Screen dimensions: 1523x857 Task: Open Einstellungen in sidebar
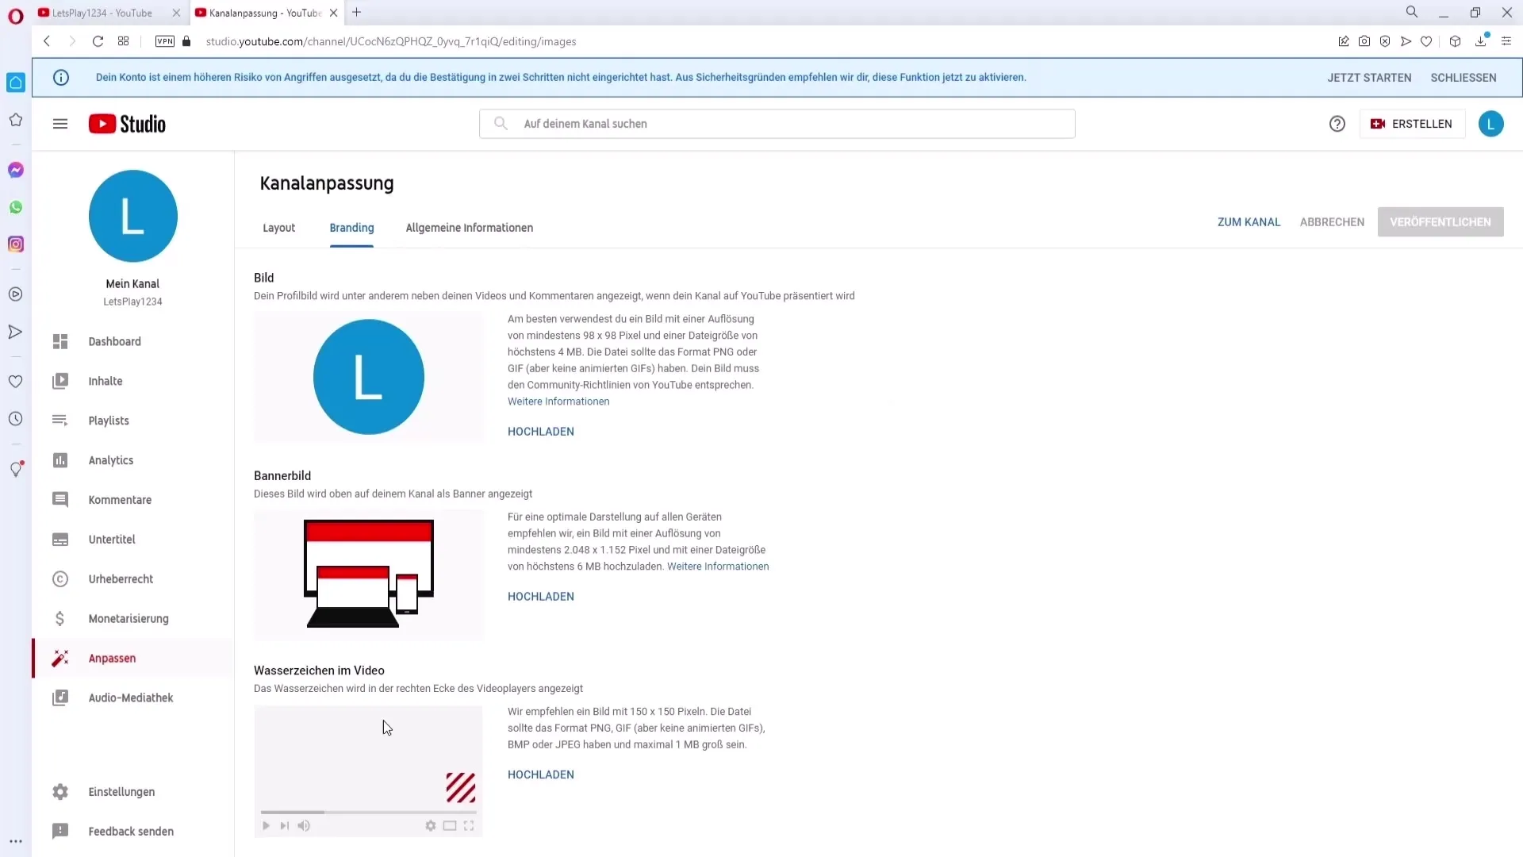121,791
